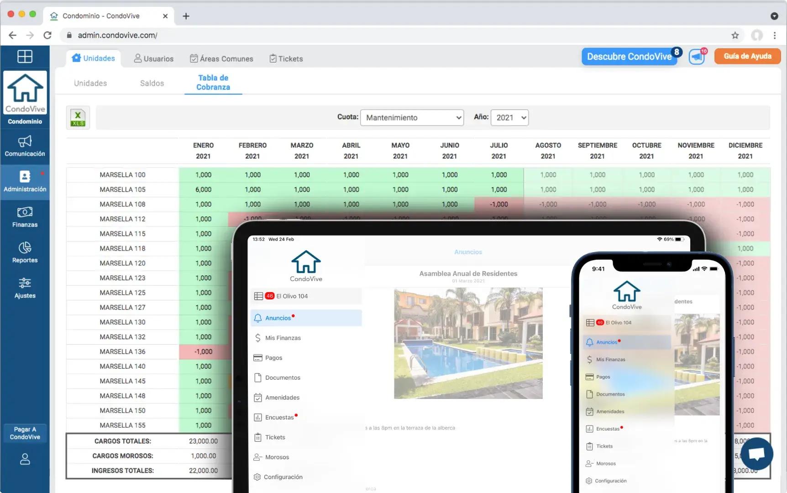Viewport: 787px width, 493px height.
Task: Click the MARSELLA 100 row label
Action: point(122,175)
